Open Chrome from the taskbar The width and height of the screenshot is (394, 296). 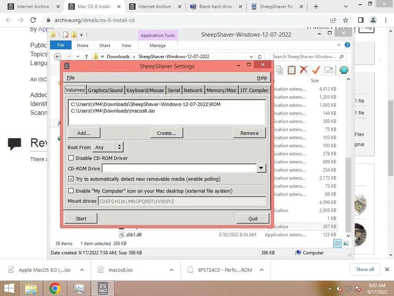click(x=55, y=288)
